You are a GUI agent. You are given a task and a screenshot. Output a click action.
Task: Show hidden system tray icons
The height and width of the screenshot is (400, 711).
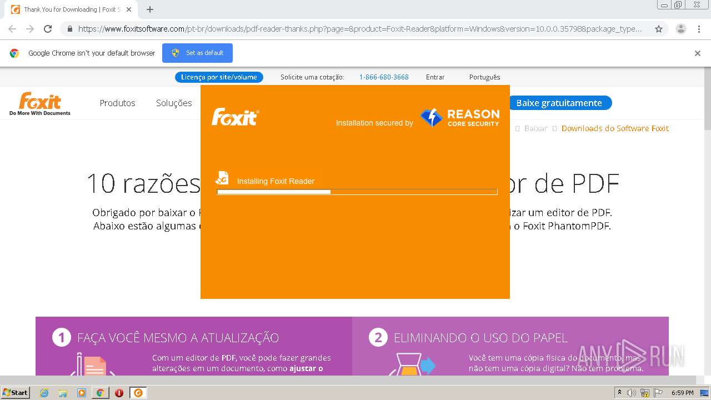(619, 393)
